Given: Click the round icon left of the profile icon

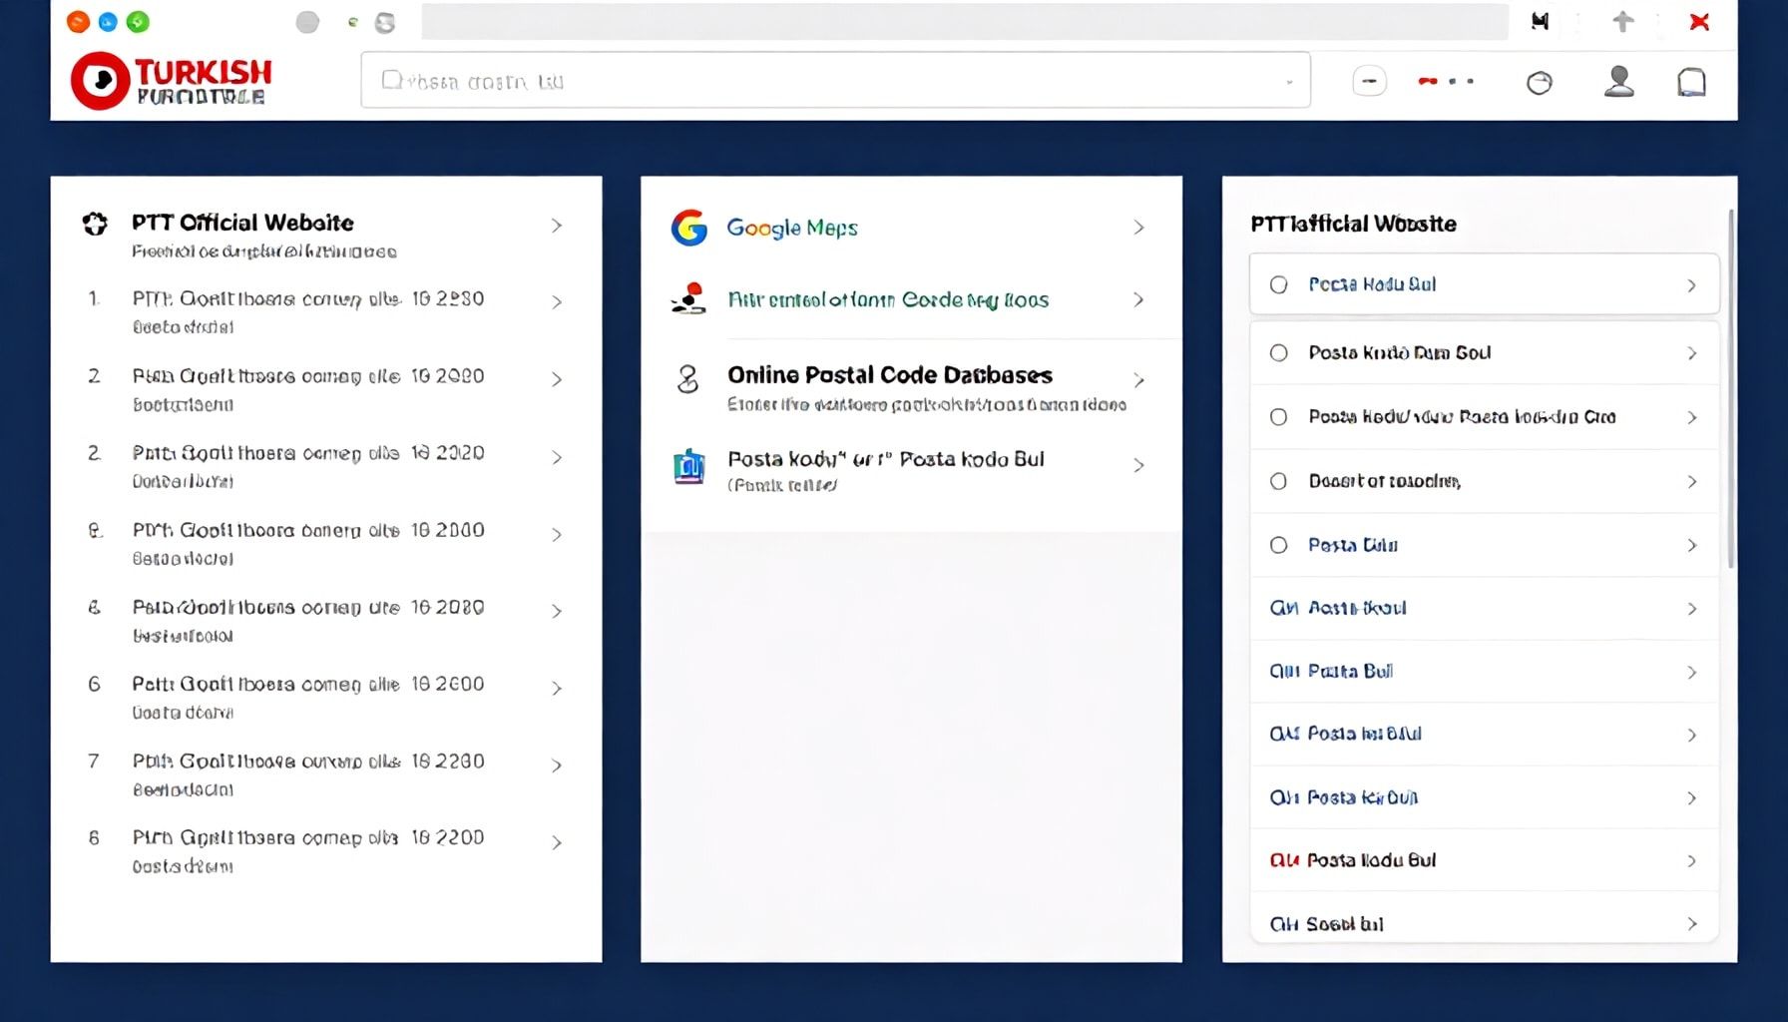Looking at the screenshot, I should (x=1540, y=82).
